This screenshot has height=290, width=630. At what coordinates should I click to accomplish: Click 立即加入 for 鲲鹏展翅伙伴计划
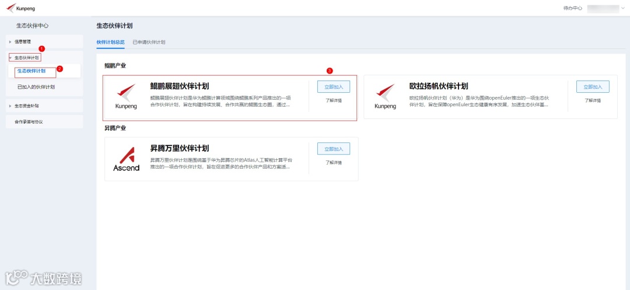(x=334, y=87)
